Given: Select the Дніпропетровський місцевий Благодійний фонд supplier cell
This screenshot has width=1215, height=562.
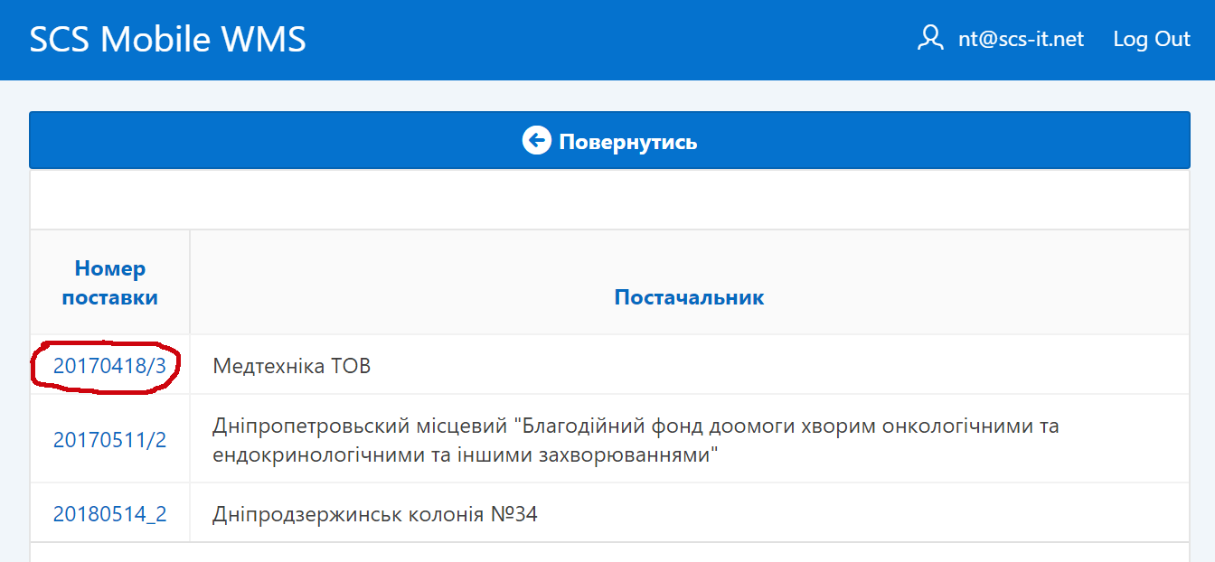Looking at the screenshot, I should point(690,439).
